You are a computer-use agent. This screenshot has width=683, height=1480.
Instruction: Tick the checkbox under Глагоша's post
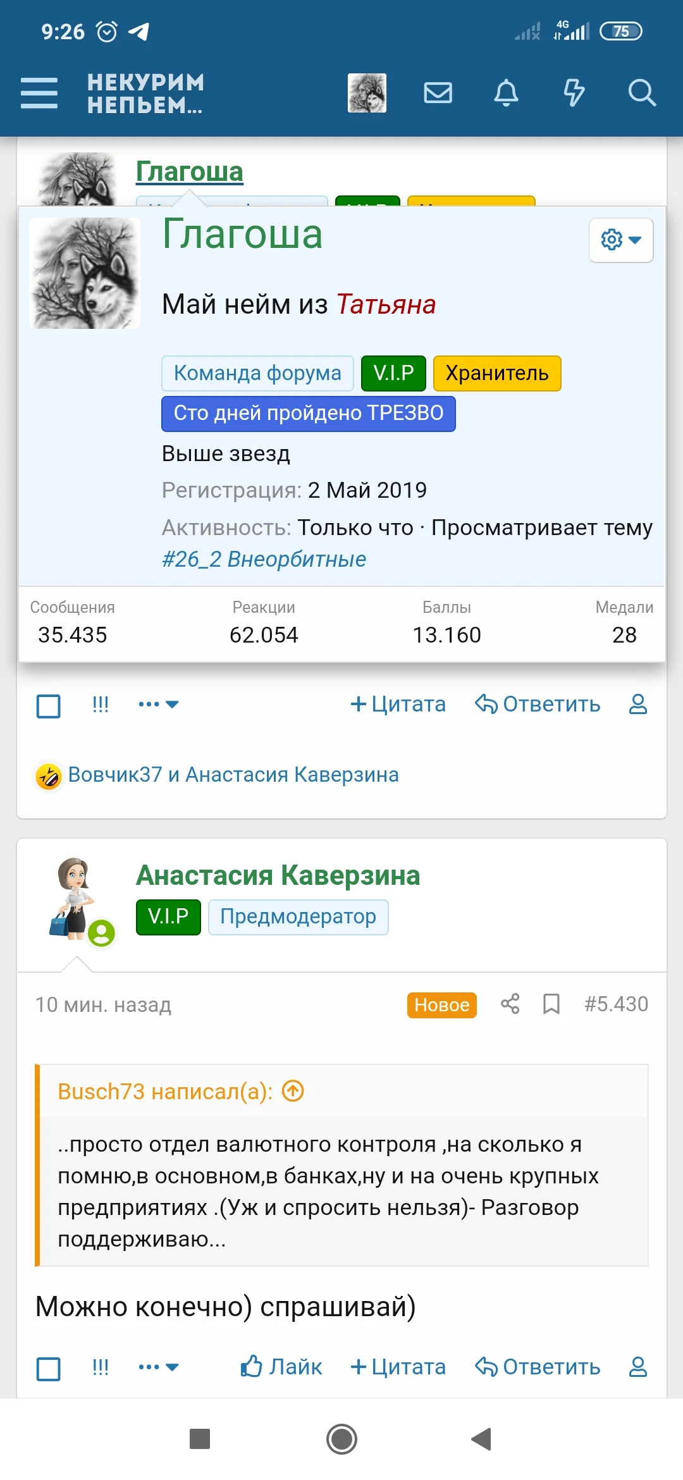pos(49,706)
